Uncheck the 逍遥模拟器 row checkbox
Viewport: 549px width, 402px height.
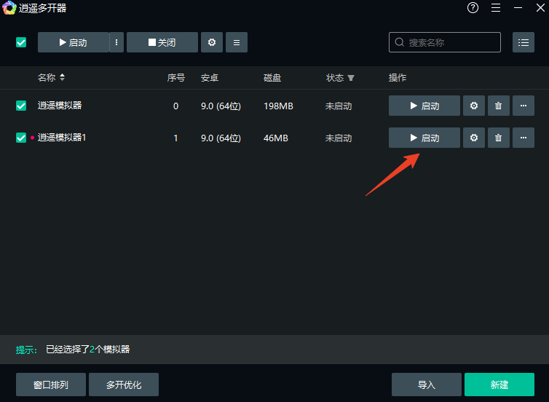point(21,106)
